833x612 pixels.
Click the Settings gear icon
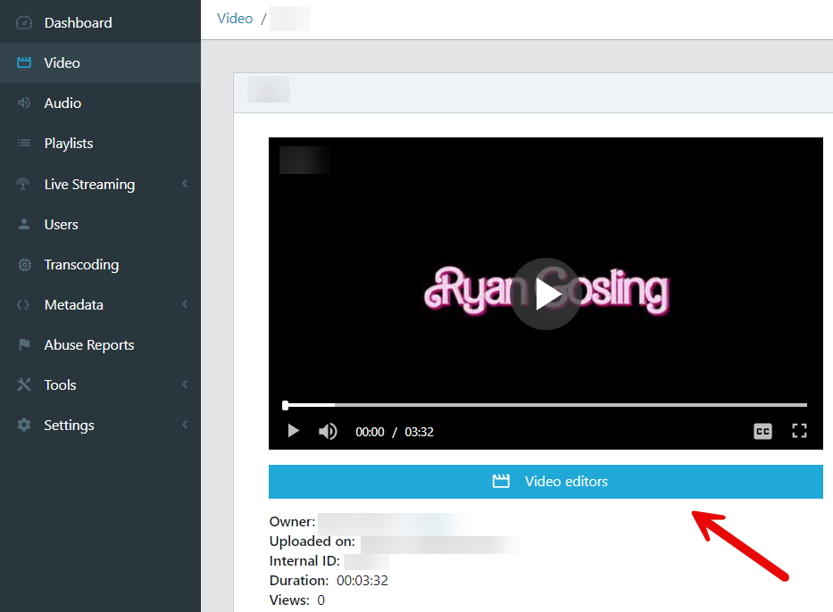click(24, 425)
